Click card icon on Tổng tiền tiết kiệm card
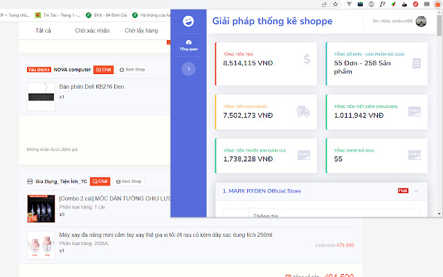Image resolution: width=443 pixels, height=277 pixels. (x=415, y=111)
